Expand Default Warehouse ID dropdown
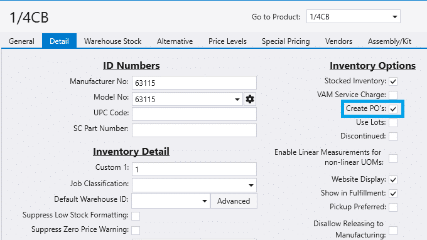Image resolution: width=427 pixels, height=240 pixels. pyautogui.click(x=204, y=201)
